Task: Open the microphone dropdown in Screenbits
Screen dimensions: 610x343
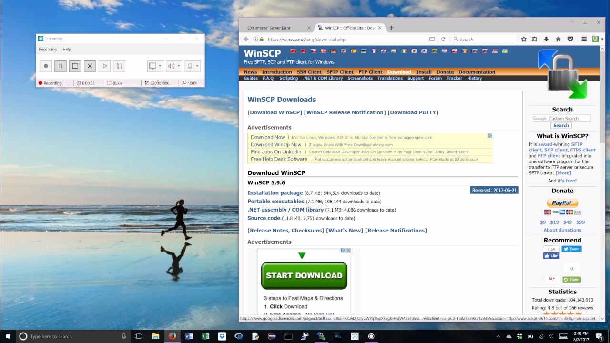Action: (x=193, y=66)
